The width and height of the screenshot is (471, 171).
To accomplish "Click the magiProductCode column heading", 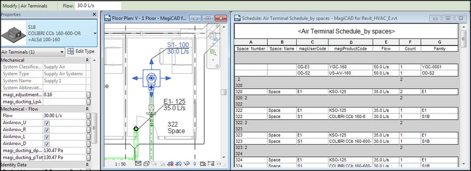I will [350, 49].
